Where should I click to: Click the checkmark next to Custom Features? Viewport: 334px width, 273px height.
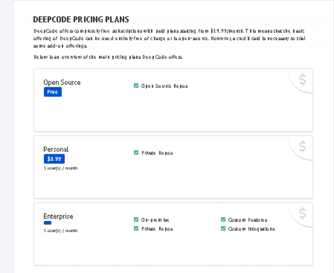coord(223,219)
